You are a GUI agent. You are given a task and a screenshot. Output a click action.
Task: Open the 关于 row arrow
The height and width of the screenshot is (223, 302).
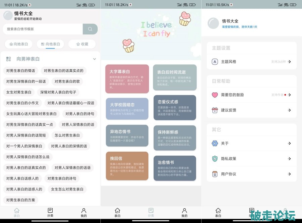tap(289, 143)
